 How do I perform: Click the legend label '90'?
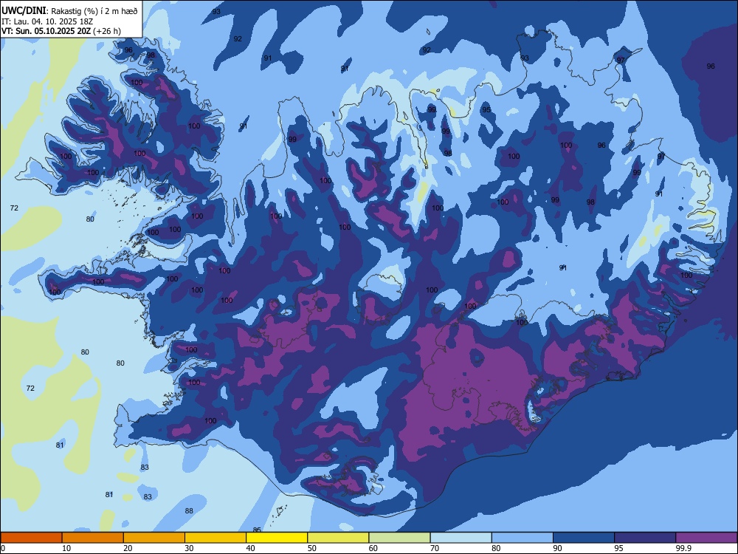557,548
